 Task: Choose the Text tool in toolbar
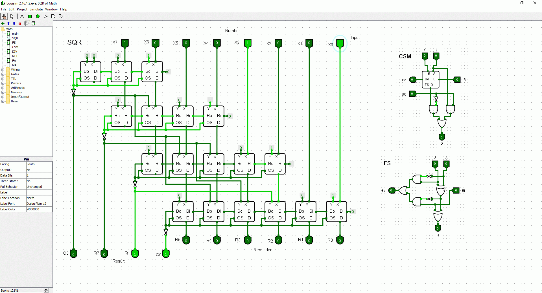(22, 16)
